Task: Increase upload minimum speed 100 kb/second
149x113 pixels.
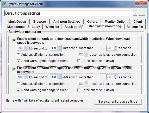Action: 26,76
